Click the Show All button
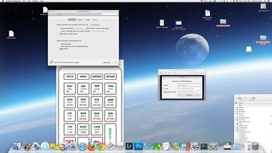 click(x=59, y=14)
